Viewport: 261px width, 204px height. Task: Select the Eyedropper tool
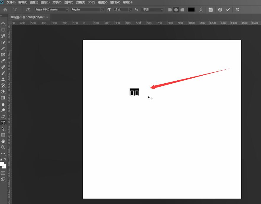3,61
